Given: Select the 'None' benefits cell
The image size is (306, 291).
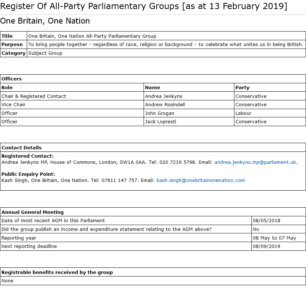Looking at the screenshot, I should [x=153, y=280].
